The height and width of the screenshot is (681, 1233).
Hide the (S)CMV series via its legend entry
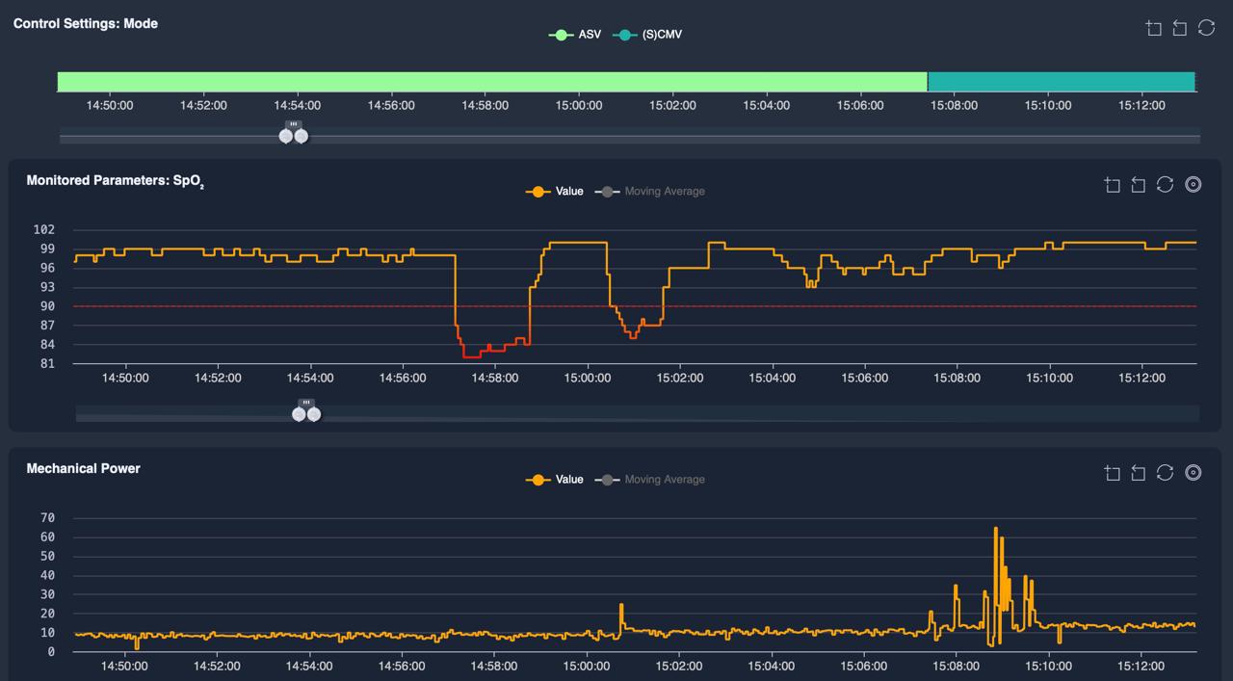(x=661, y=34)
